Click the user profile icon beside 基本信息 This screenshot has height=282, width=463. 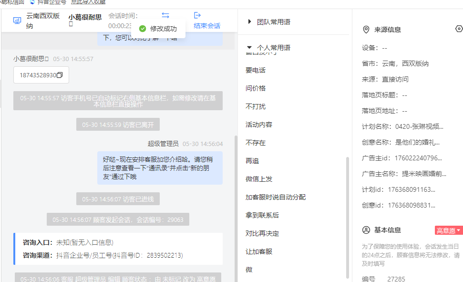coord(366,230)
